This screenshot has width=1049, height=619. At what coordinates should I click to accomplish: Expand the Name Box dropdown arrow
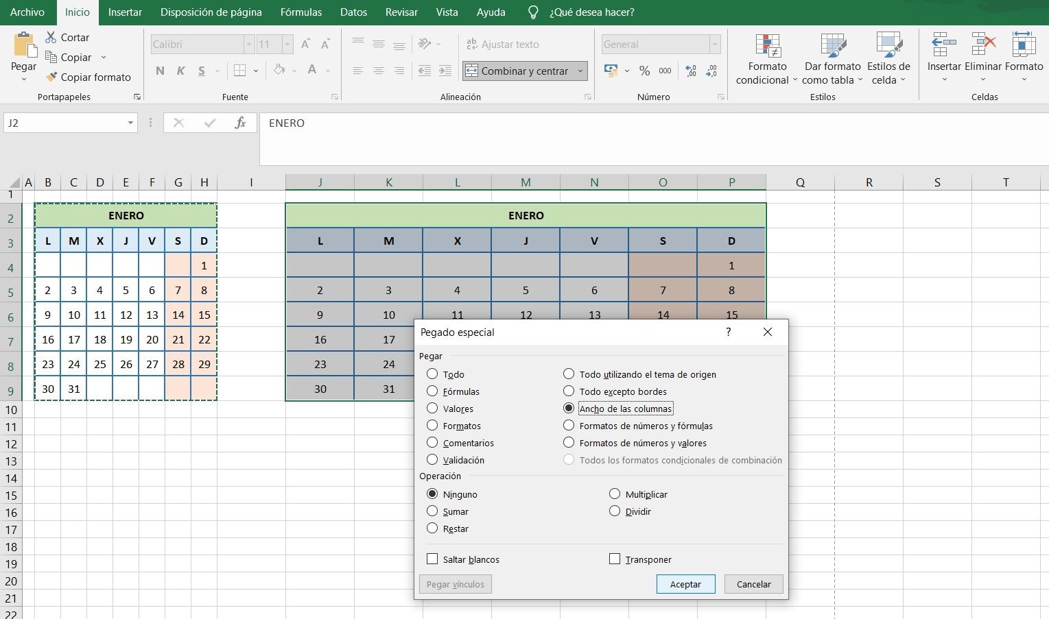(x=130, y=123)
